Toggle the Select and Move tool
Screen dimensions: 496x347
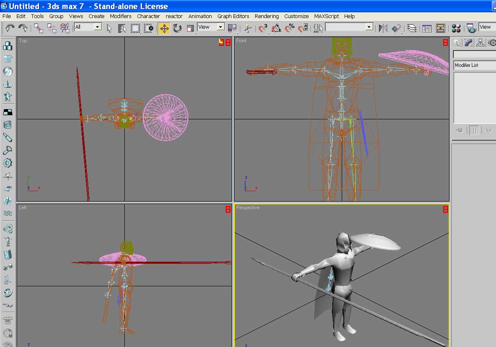pyautogui.click(x=164, y=28)
